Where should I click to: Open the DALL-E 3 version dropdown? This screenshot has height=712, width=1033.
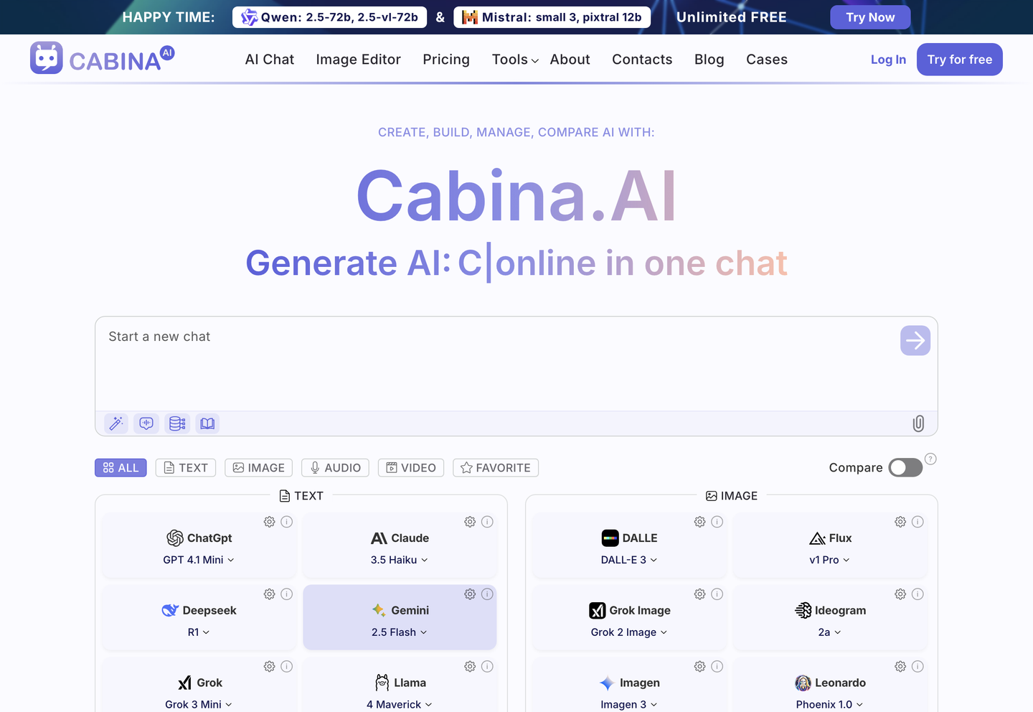[629, 560]
